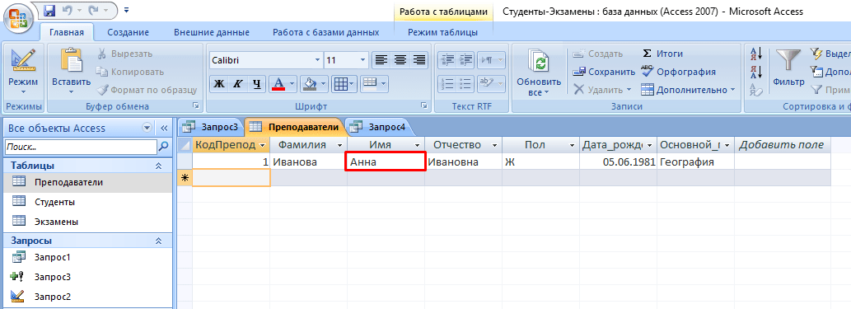The width and height of the screenshot is (851, 309).
Task: Click decrease indent icon
Action: pyautogui.click(x=447, y=59)
